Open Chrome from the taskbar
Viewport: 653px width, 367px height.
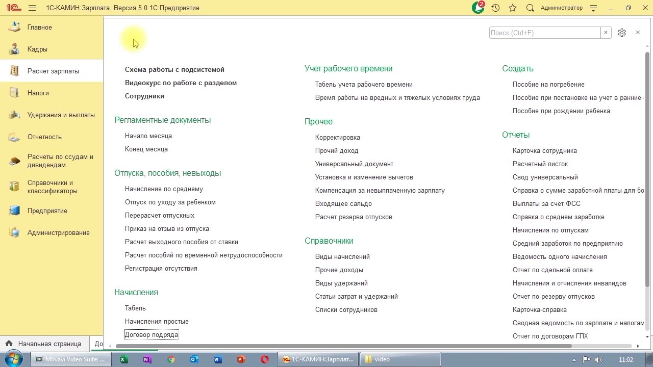click(171, 359)
